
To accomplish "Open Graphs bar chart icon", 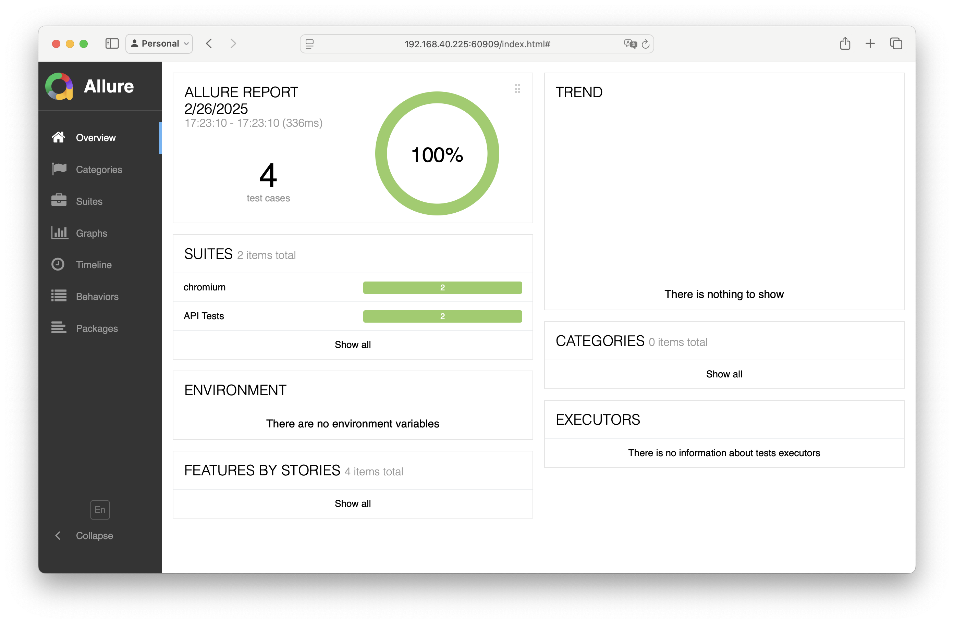I will (59, 233).
